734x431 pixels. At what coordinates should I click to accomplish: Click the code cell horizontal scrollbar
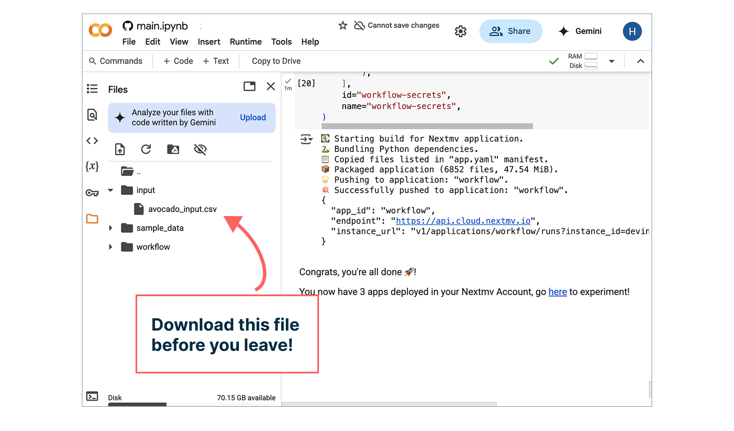click(427, 126)
